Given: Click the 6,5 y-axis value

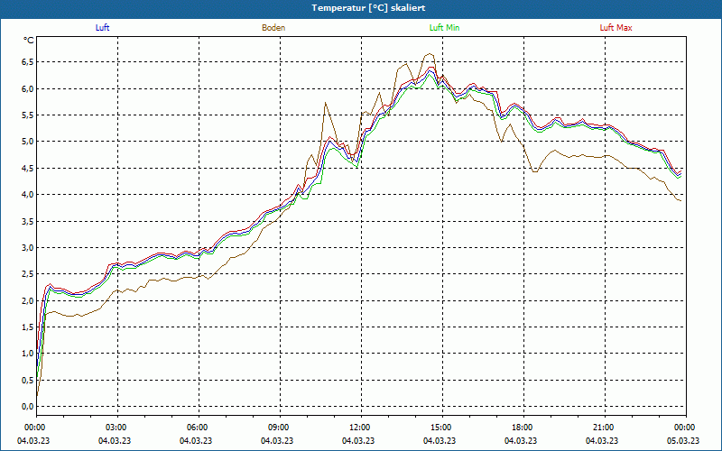Looking at the screenshot, I should coord(27,62).
